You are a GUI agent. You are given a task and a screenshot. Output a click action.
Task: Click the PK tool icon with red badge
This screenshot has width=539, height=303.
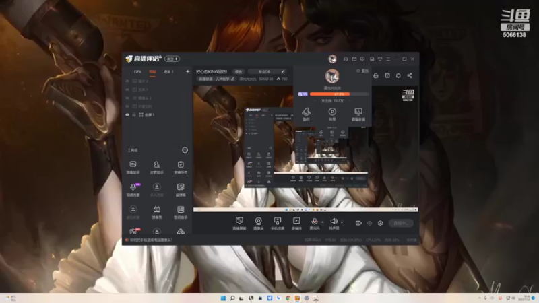(x=133, y=231)
